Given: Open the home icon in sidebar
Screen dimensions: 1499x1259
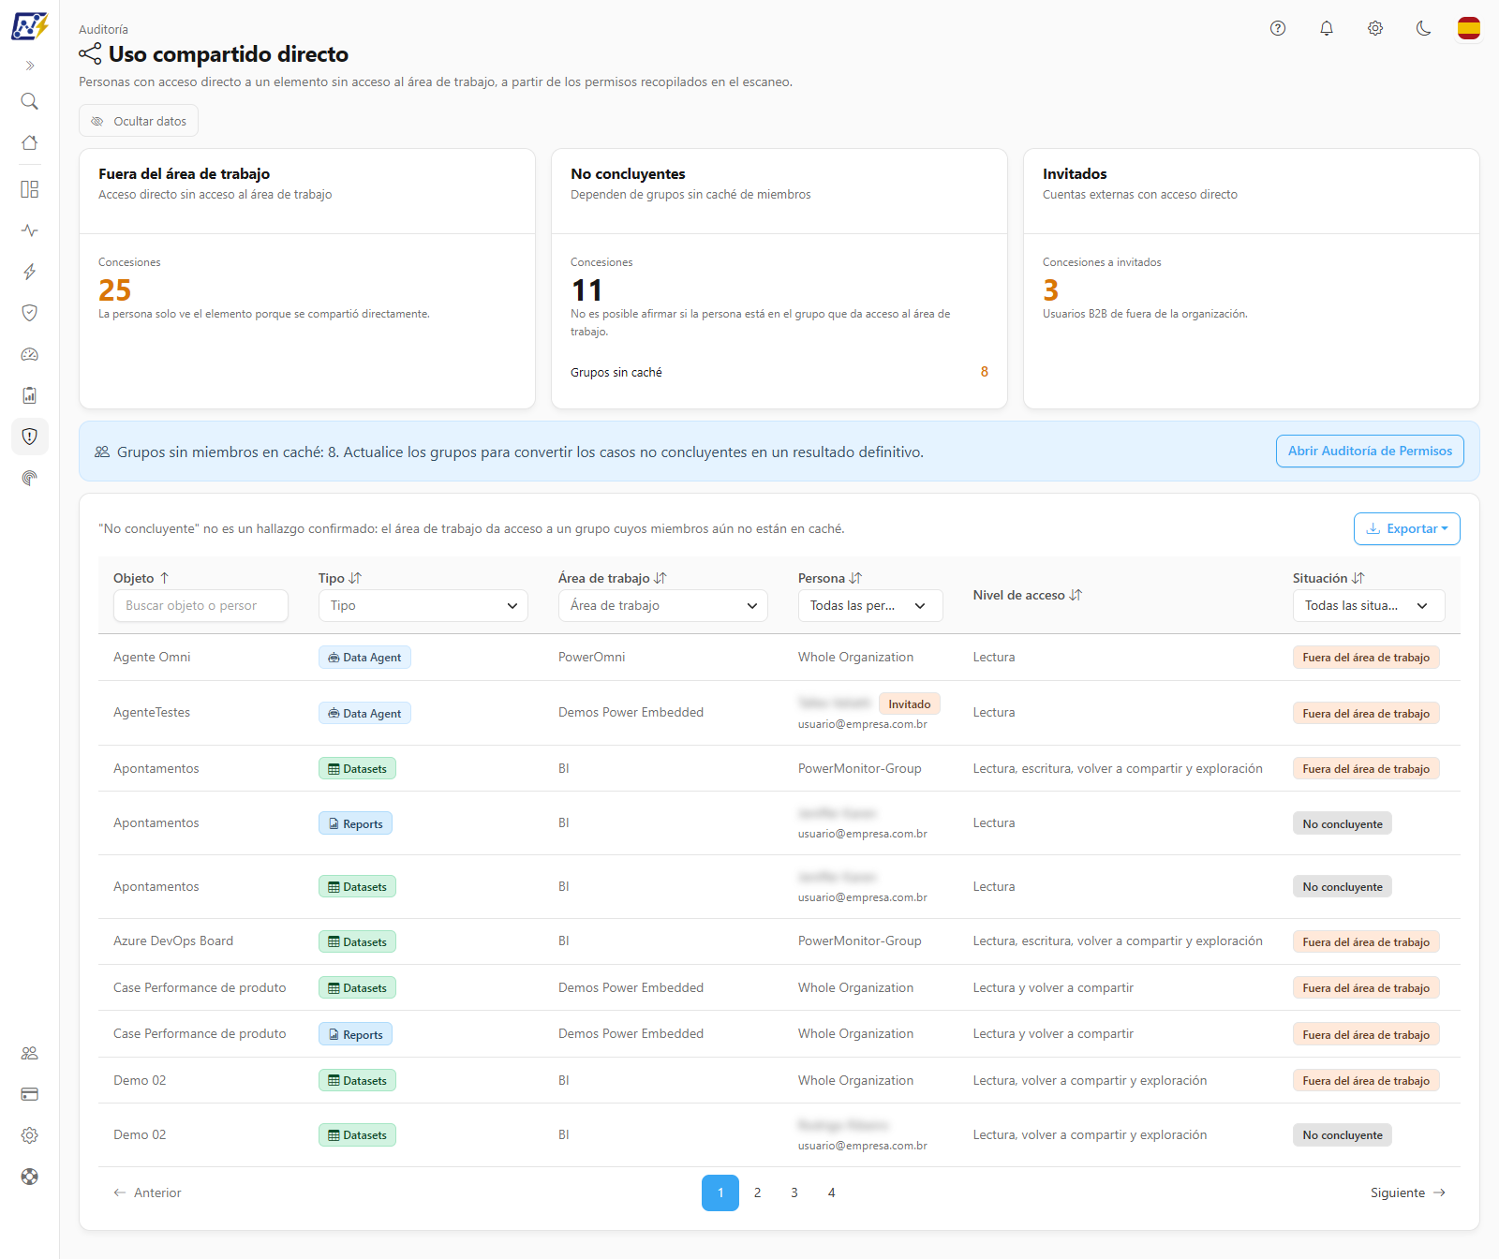Looking at the screenshot, I should click(x=30, y=142).
